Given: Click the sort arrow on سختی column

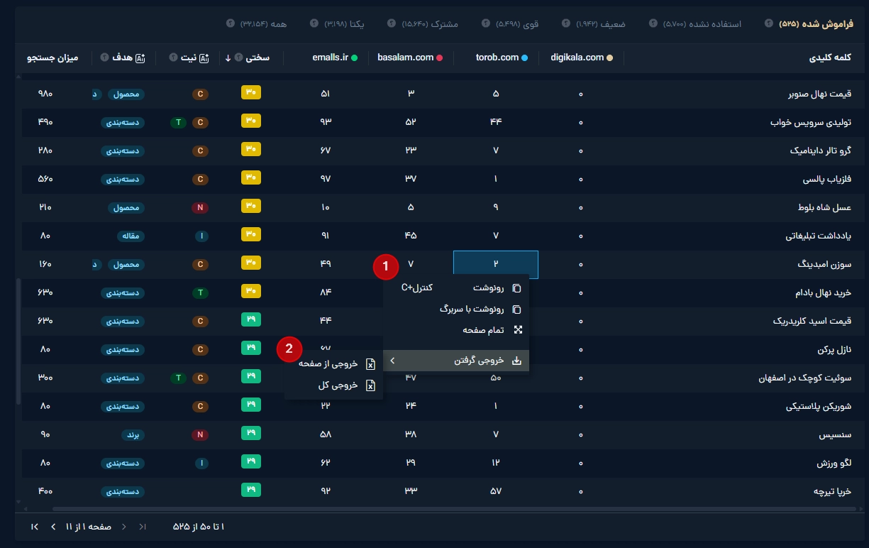Looking at the screenshot, I should [x=228, y=58].
